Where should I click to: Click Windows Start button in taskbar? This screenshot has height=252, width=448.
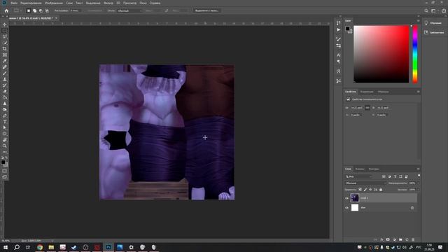point(6,247)
